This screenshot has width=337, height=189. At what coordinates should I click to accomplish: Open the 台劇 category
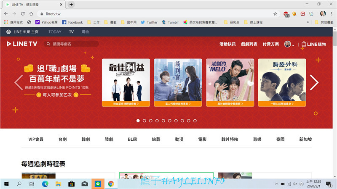pos(62,139)
